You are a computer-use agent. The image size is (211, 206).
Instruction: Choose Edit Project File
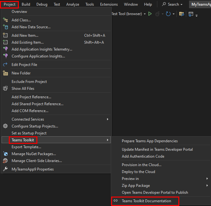(x=24, y=65)
